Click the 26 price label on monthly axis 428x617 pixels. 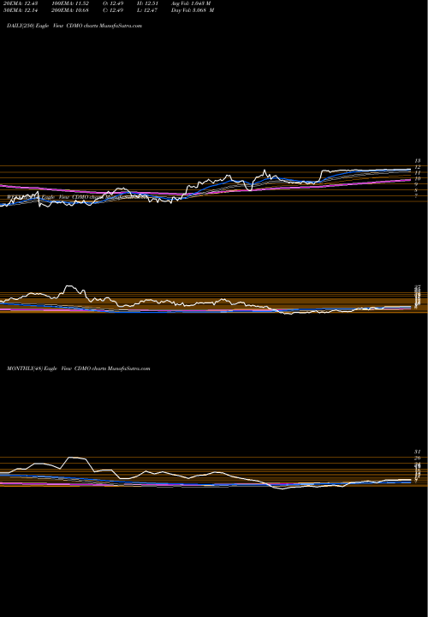[x=418, y=458]
